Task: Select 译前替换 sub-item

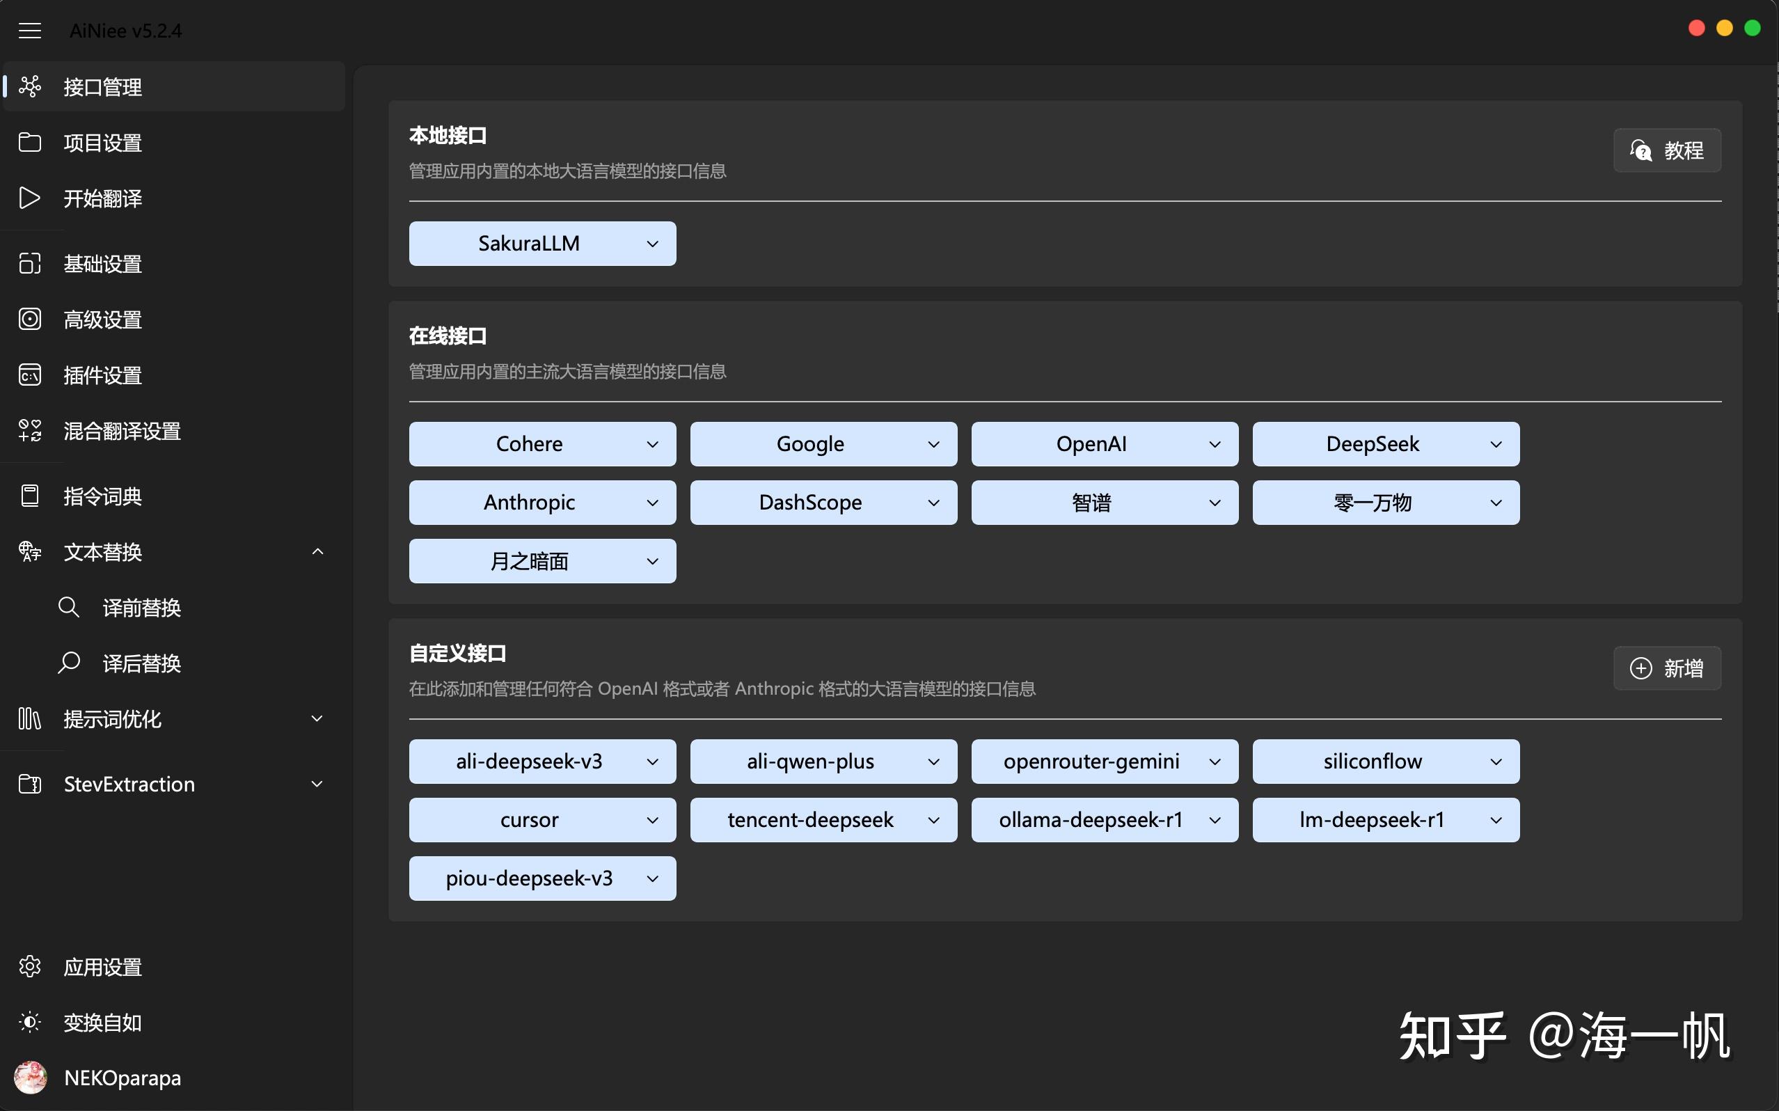Action: click(174, 608)
